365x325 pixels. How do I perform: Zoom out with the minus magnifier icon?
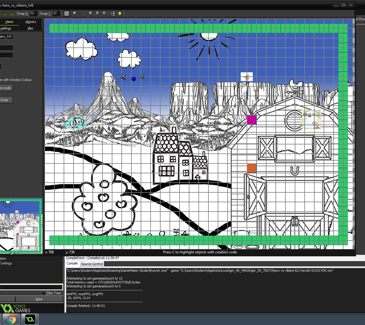click(90, 14)
